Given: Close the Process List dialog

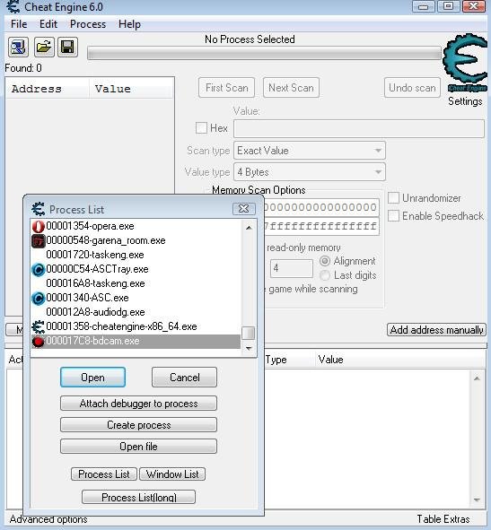Looking at the screenshot, I should tap(243, 209).
